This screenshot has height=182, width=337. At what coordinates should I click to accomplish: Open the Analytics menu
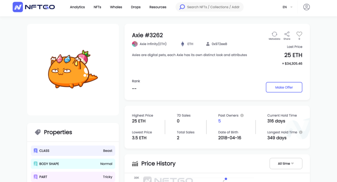click(77, 7)
